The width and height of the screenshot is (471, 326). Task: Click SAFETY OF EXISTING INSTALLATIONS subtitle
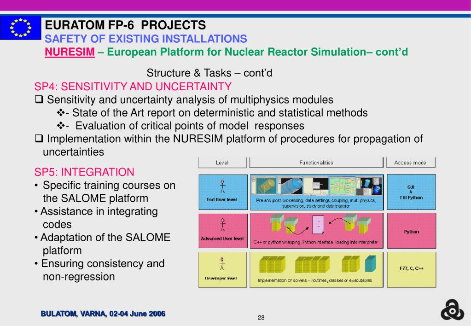tap(145, 39)
